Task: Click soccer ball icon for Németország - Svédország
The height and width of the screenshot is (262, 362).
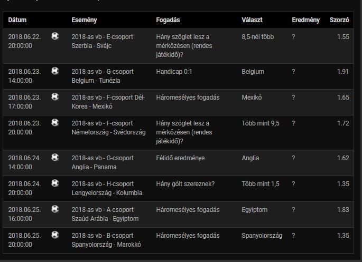Action: click(55, 122)
